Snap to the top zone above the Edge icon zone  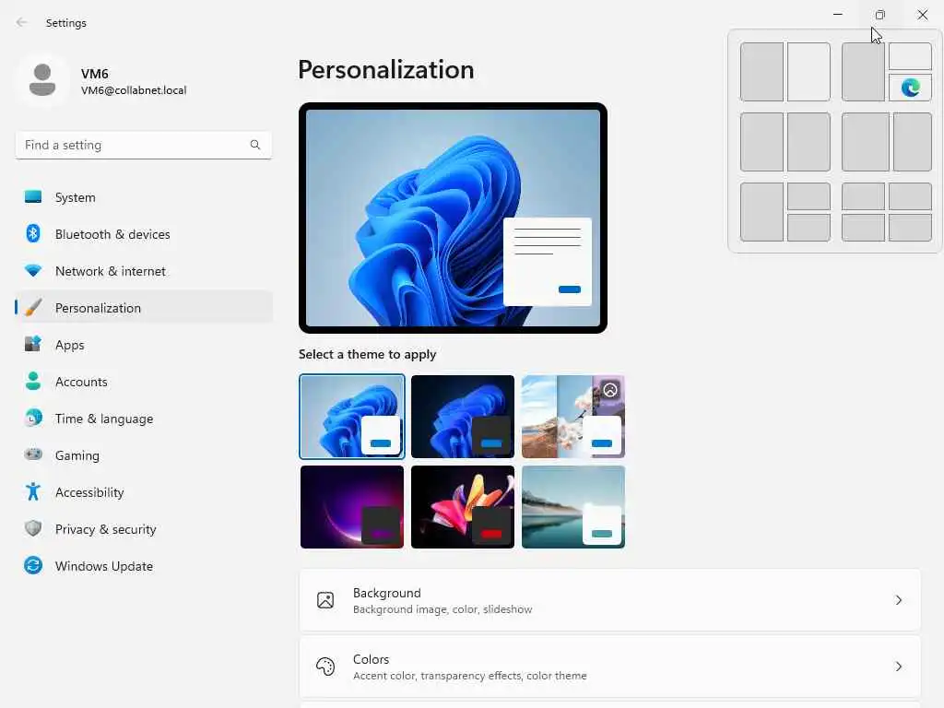point(910,56)
